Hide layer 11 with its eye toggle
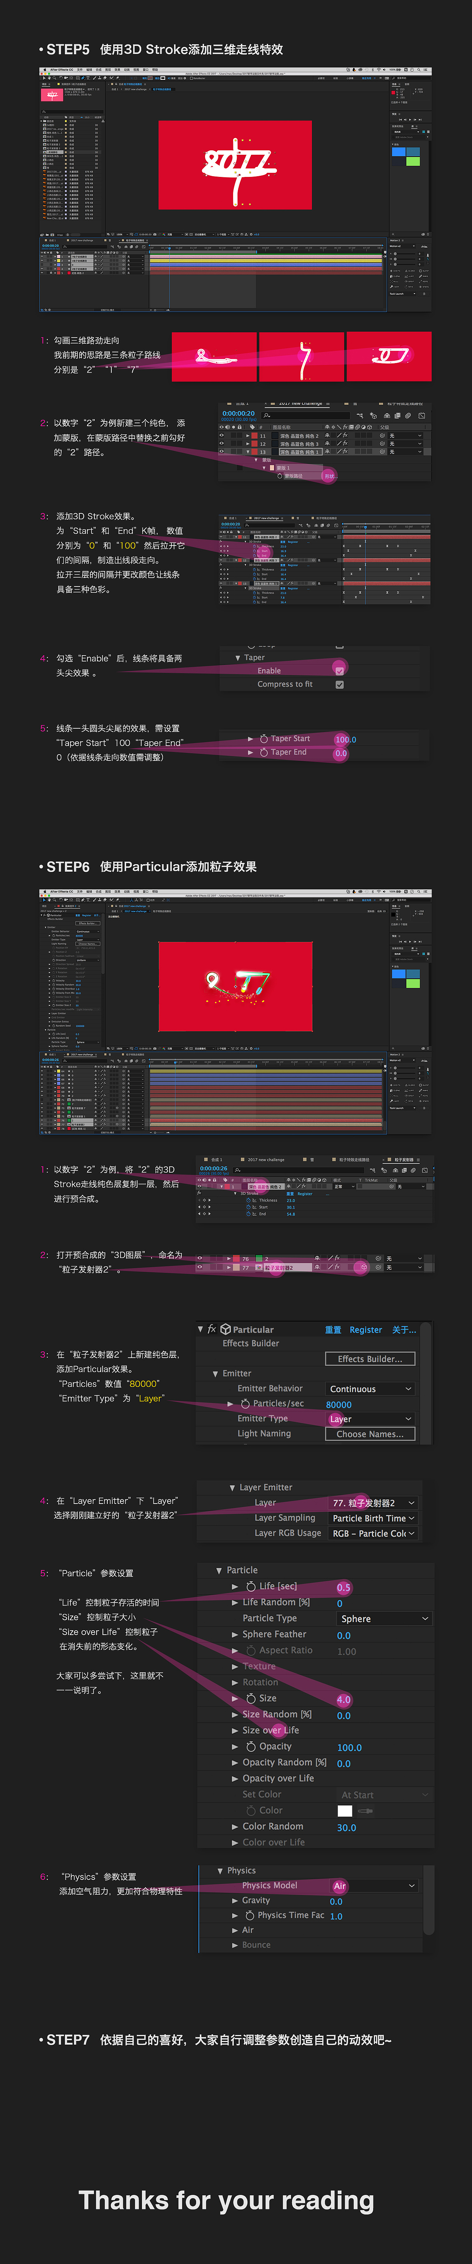The height and width of the screenshot is (2264, 472). pos(221,436)
